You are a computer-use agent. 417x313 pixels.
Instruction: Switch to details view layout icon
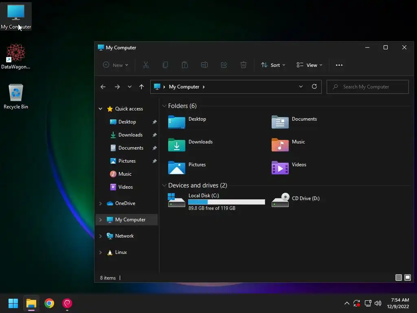pos(398,278)
